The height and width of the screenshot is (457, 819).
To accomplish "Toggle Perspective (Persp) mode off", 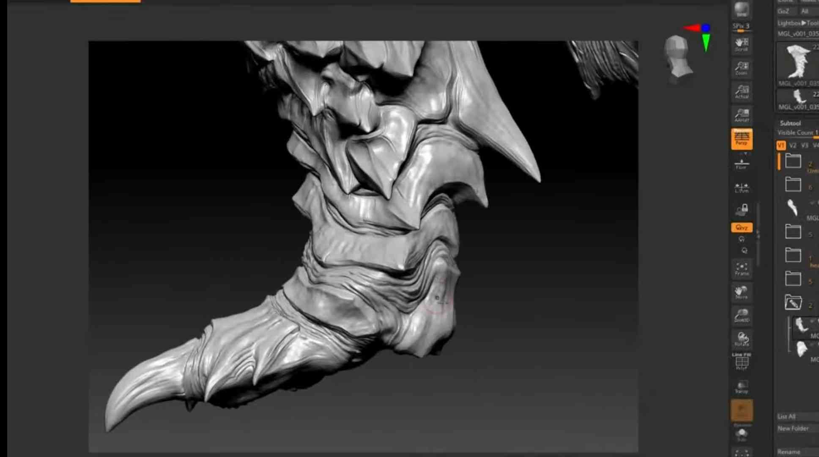I will [741, 139].
